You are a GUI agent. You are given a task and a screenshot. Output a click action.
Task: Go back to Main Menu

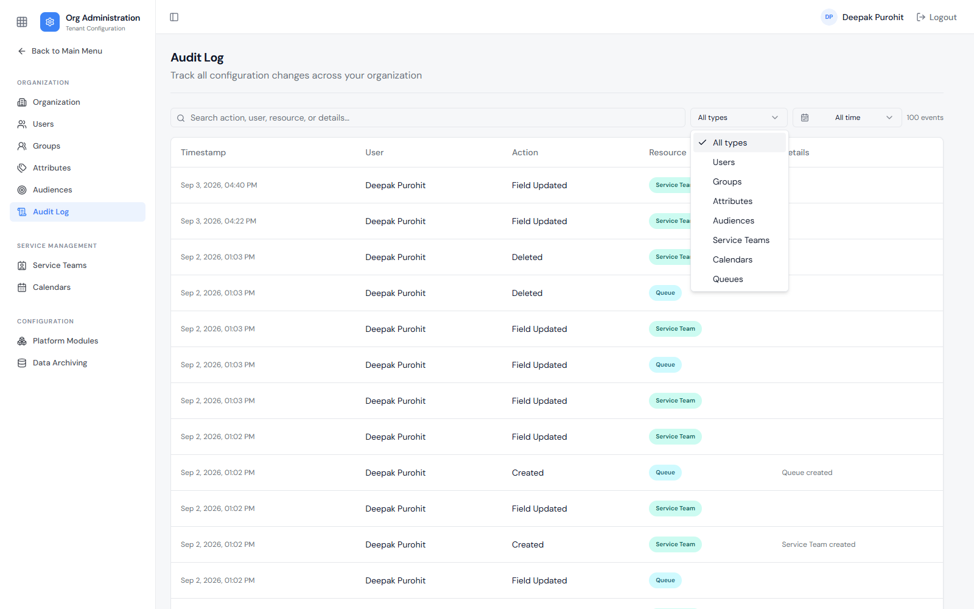[x=60, y=51]
